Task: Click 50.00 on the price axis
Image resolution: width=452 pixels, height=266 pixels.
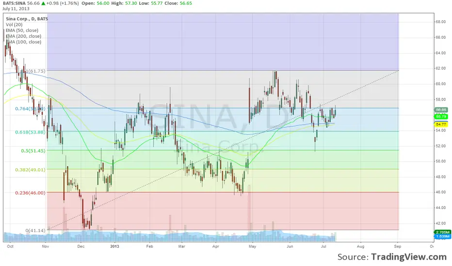Action: click(440, 162)
